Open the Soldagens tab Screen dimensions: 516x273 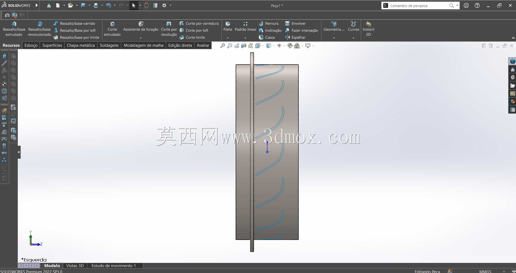point(109,45)
